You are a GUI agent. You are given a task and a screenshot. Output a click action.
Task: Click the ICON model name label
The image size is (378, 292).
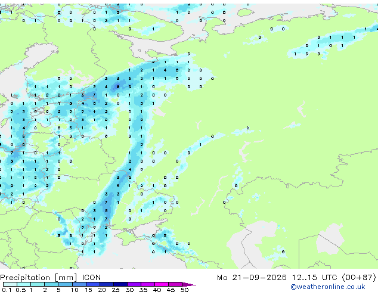tap(91, 278)
